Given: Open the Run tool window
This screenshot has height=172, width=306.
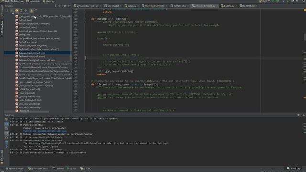Looking at the screenshot, I should (72, 169).
